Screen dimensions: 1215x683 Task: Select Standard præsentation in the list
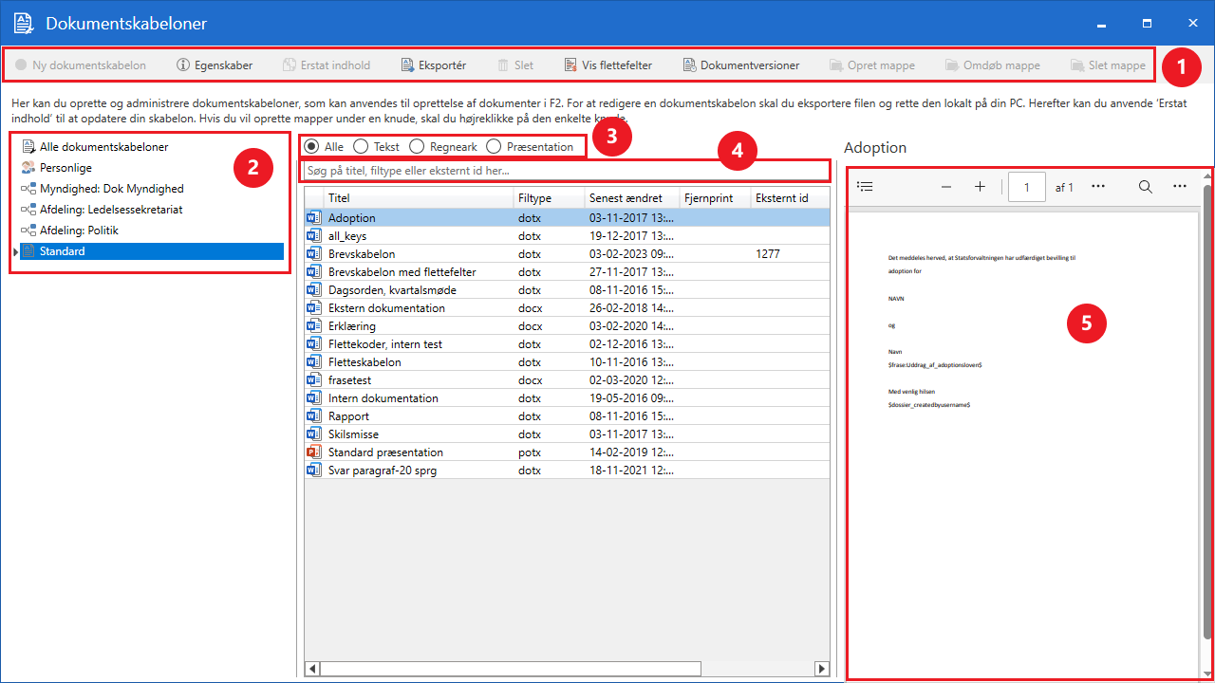tap(385, 452)
